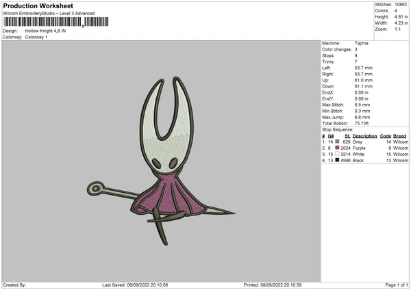The width and height of the screenshot is (411, 290).
Task: Click the 'Page 1 of 1' footer text
Action: [x=397, y=285]
